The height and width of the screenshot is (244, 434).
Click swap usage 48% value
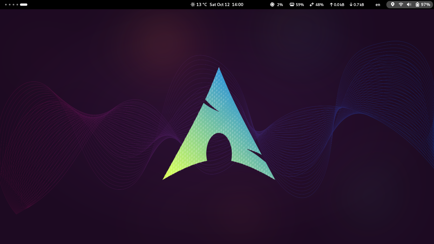point(320,4)
